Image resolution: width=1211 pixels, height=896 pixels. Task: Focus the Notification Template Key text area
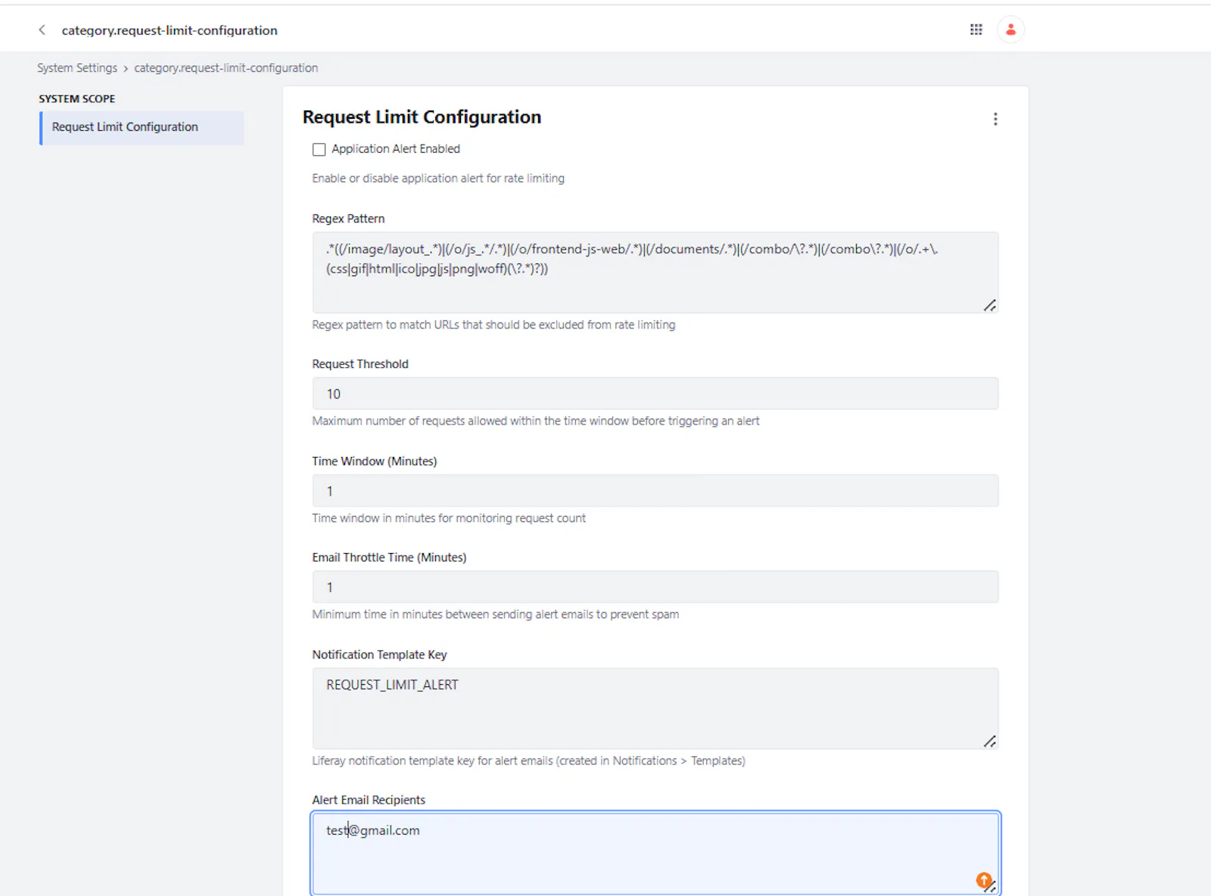pyautogui.click(x=655, y=708)
